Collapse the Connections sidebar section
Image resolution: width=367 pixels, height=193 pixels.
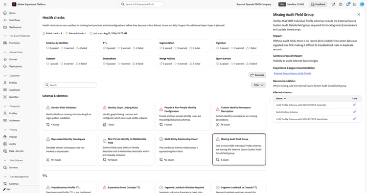tap(5, 52)
